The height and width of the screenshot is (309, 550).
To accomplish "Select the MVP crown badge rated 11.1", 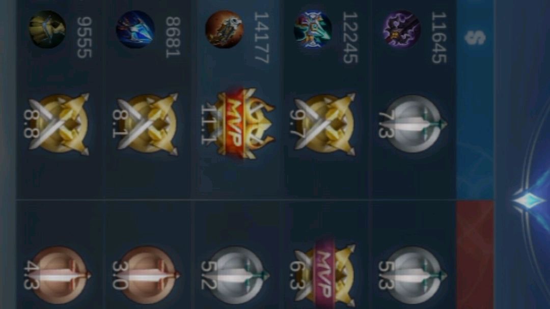I will point(237,124).
